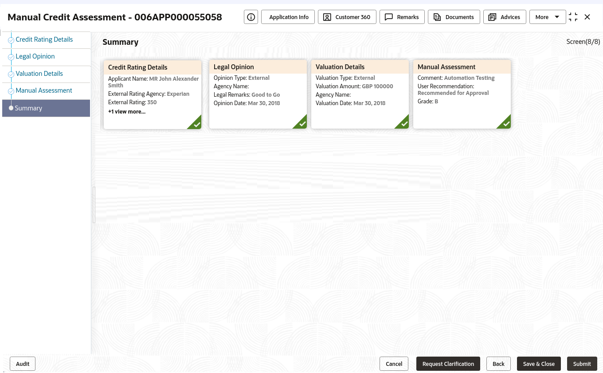Image resolution: width=603 pixels, height=373 pixels.
Task: Click the Legal Opinion step check icon
Action: (x=11, y=57)
